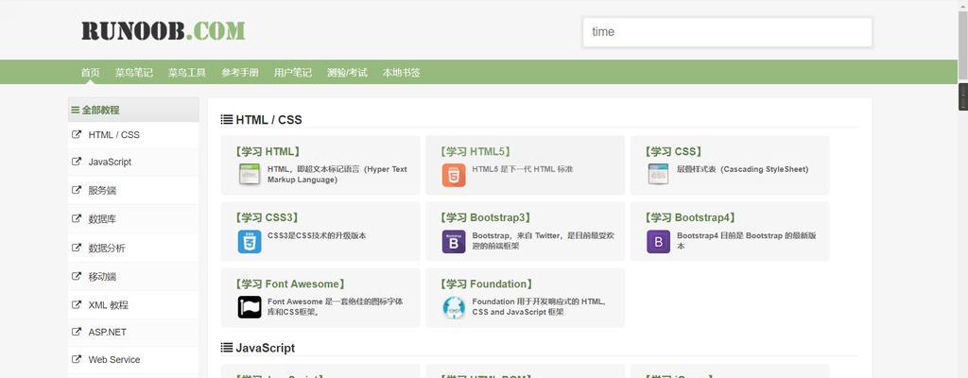This screenshot has height=378, width=968.
Task: Open the 【学习 Font Awesome】 tutorial link
Action: point(290,283)
